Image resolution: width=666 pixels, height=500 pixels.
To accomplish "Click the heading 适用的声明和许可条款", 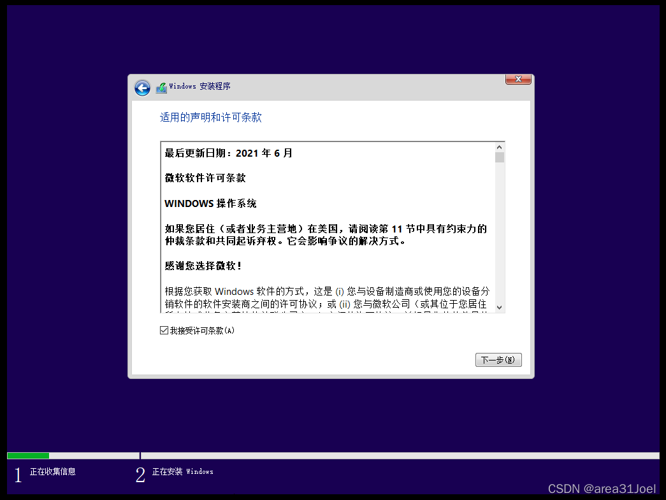I will coord(211,117).
